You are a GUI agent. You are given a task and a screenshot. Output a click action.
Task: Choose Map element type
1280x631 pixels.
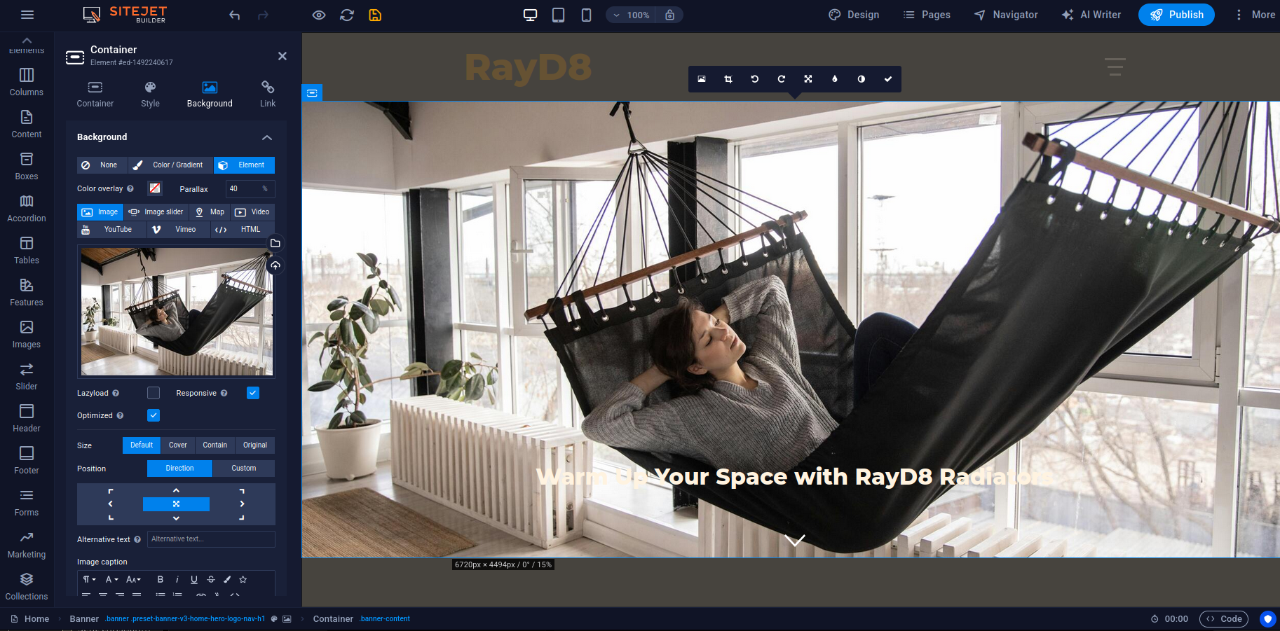[x=210, y=212]
